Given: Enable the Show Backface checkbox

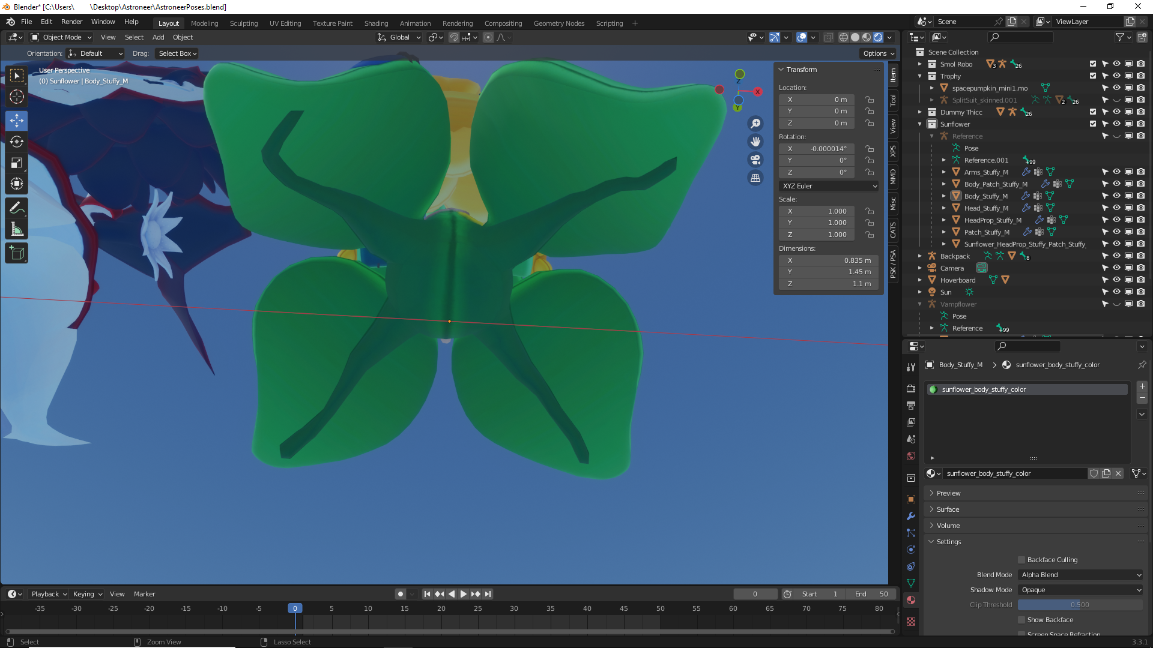Looking at the screenshot, I should tap(1021, 620).
